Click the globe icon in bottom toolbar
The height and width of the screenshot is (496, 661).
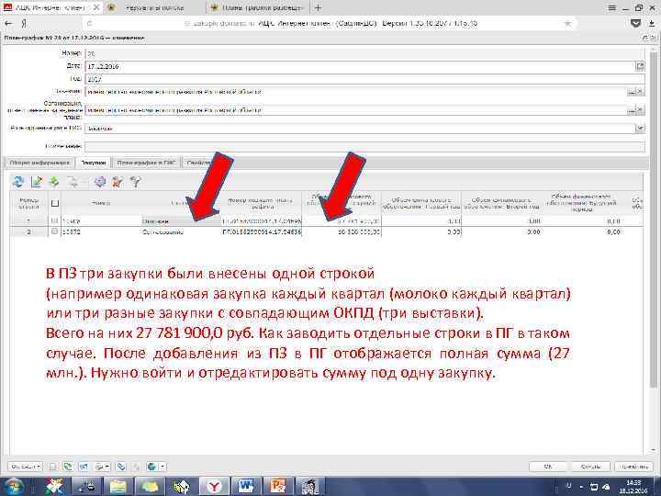[151, 467]
